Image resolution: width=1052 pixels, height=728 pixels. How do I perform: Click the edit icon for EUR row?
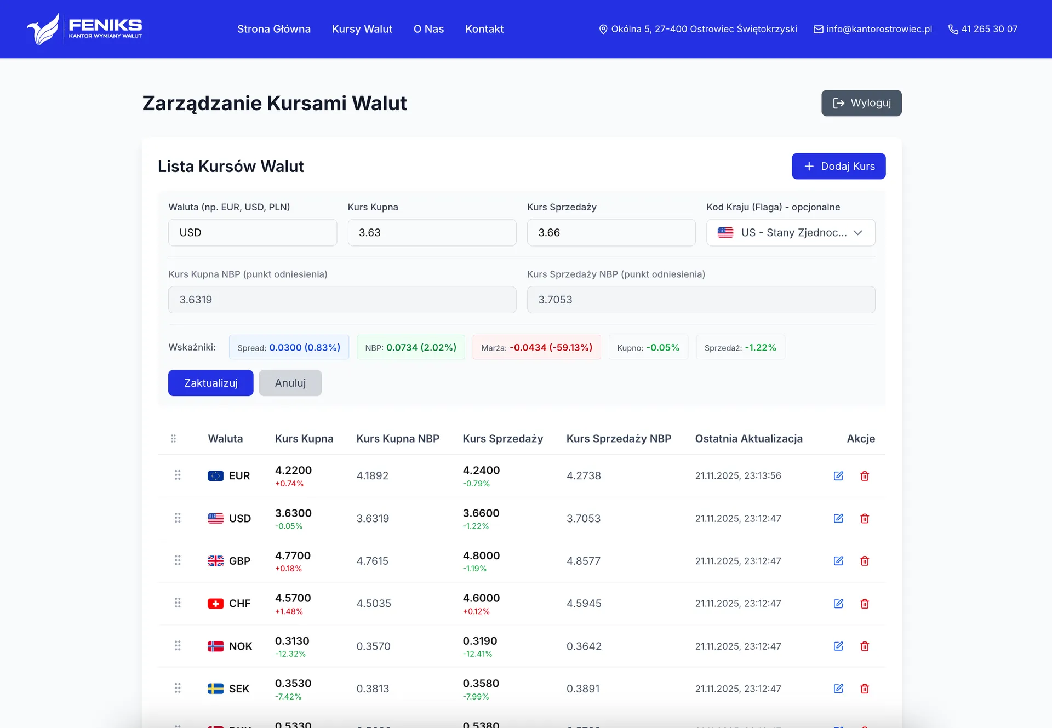point(838,475)
